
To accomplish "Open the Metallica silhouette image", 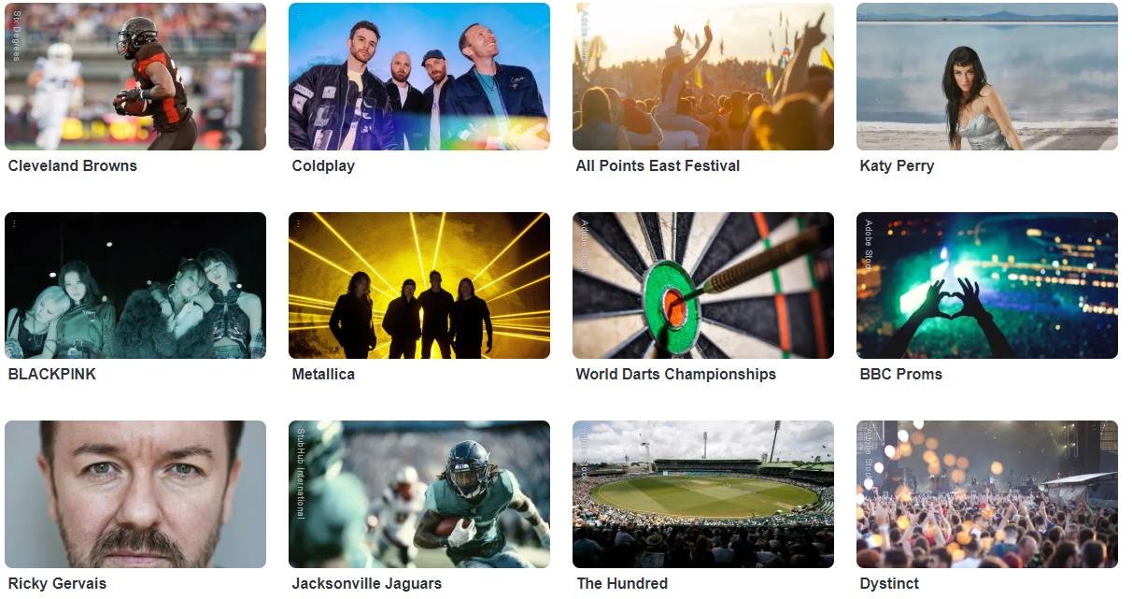I will coord(419,286).
